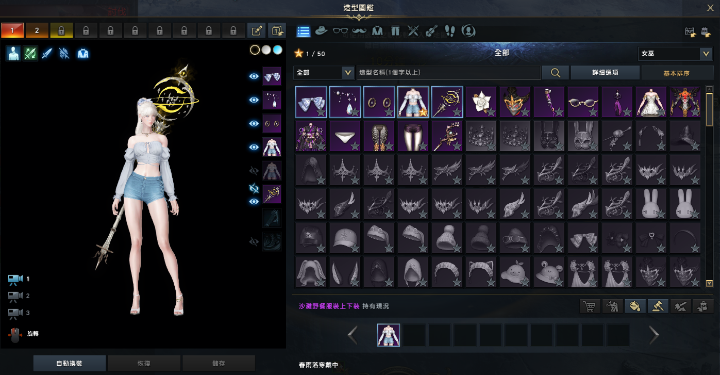The height and width of the screenshot is (375, 720).
Task: Click the paint bucket dye icon
Action: 635,306
